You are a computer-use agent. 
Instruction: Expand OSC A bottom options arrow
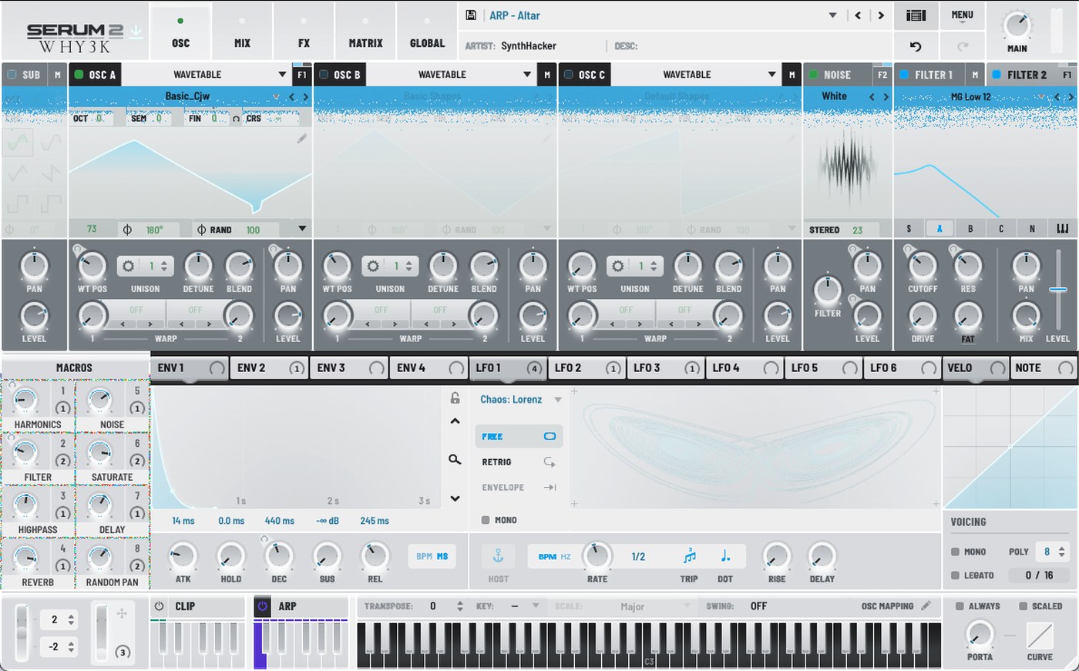coord(302,229)
